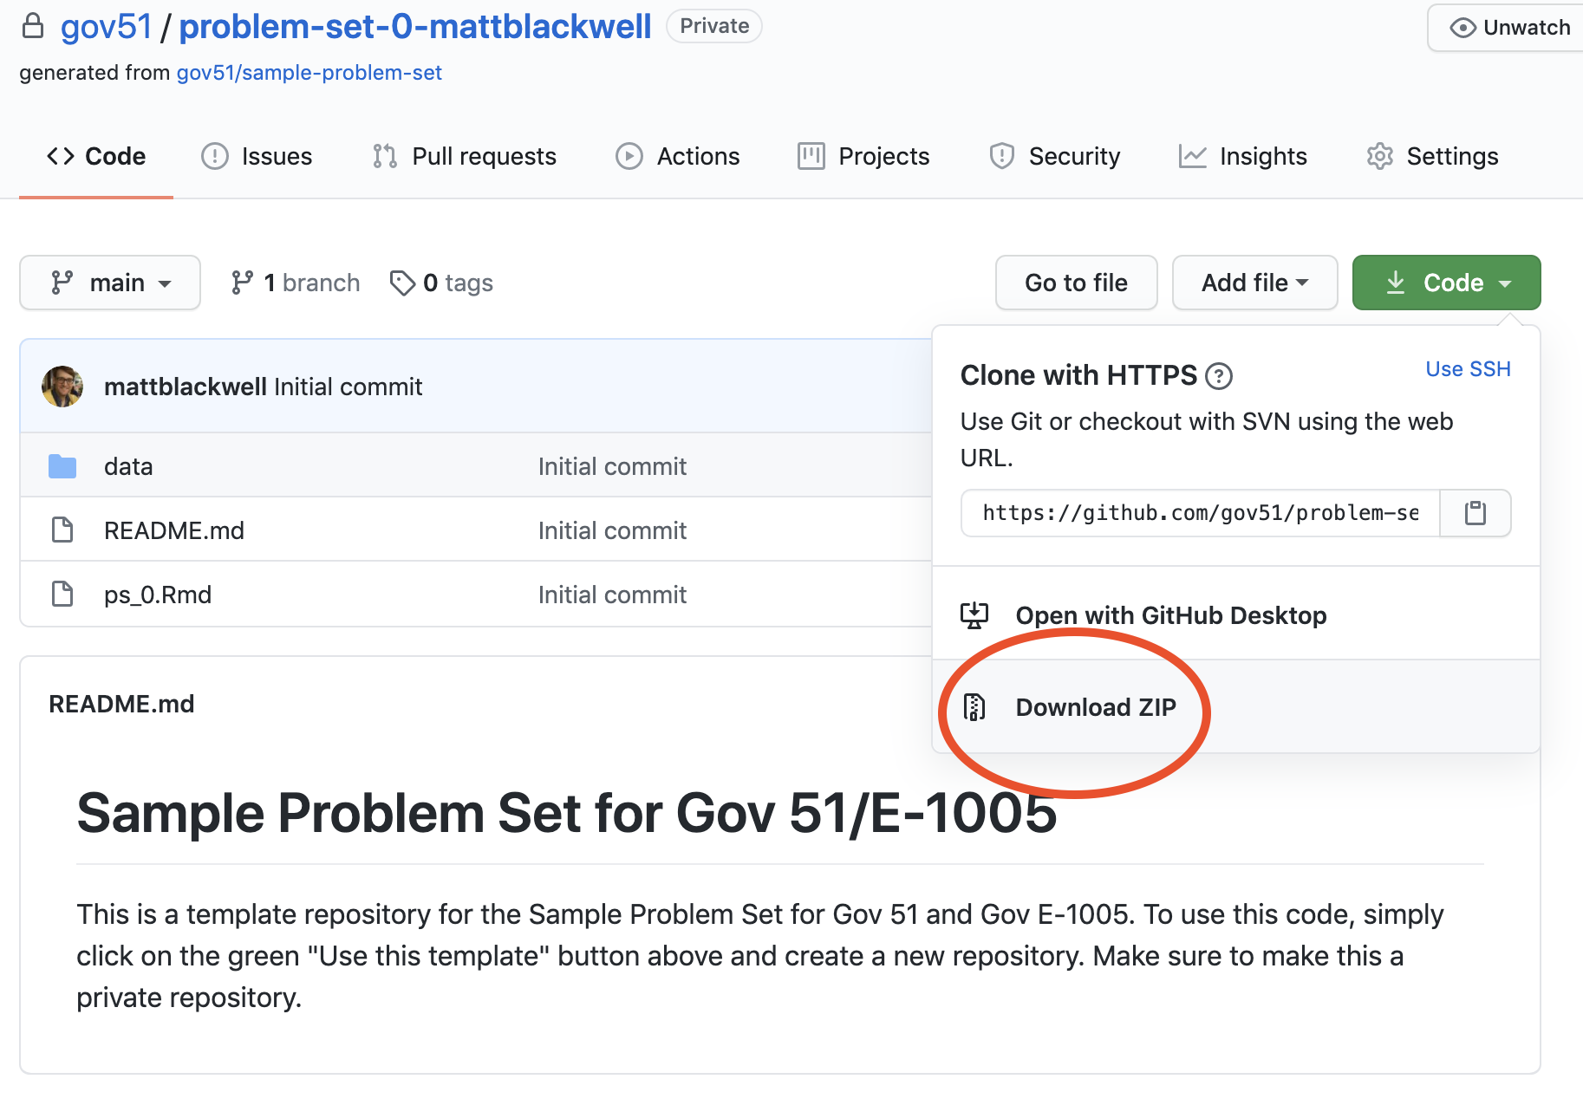This screenshot has width=1583, height=1118.
Task: Click the private repository lock icon
Action: click(33, 26)
